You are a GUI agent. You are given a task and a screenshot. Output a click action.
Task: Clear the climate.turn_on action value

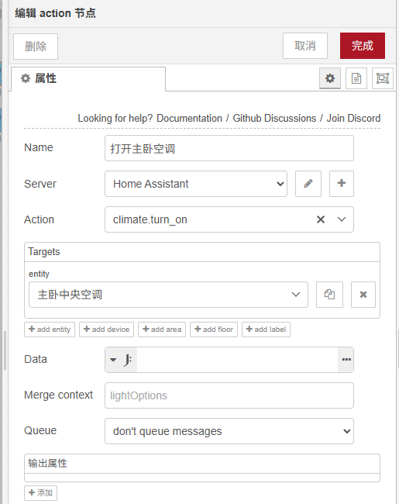pyautogui.click(x=321, y=219)
